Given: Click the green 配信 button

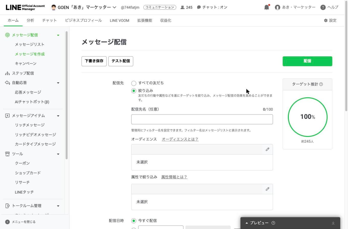Looking at the screenshot, I should tap(307, 61).
